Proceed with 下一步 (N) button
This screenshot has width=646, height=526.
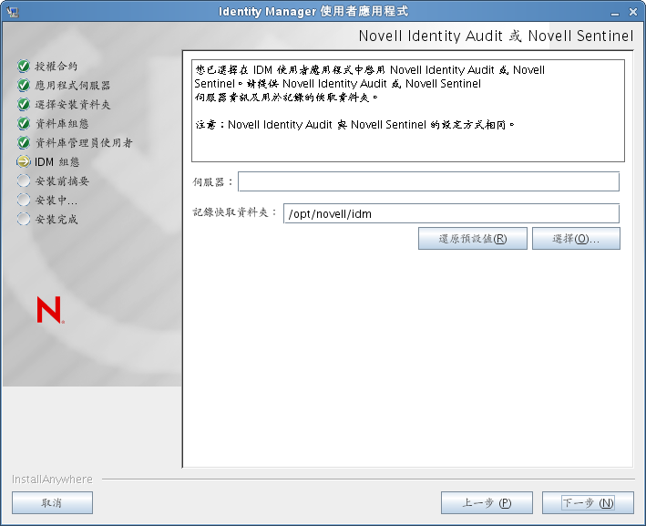coord(588,502)
